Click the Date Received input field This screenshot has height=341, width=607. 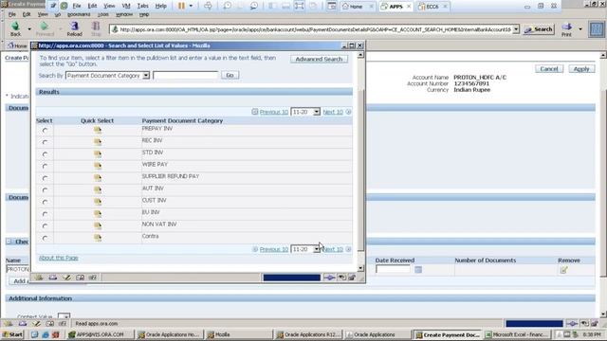click(x=393, y=269)
